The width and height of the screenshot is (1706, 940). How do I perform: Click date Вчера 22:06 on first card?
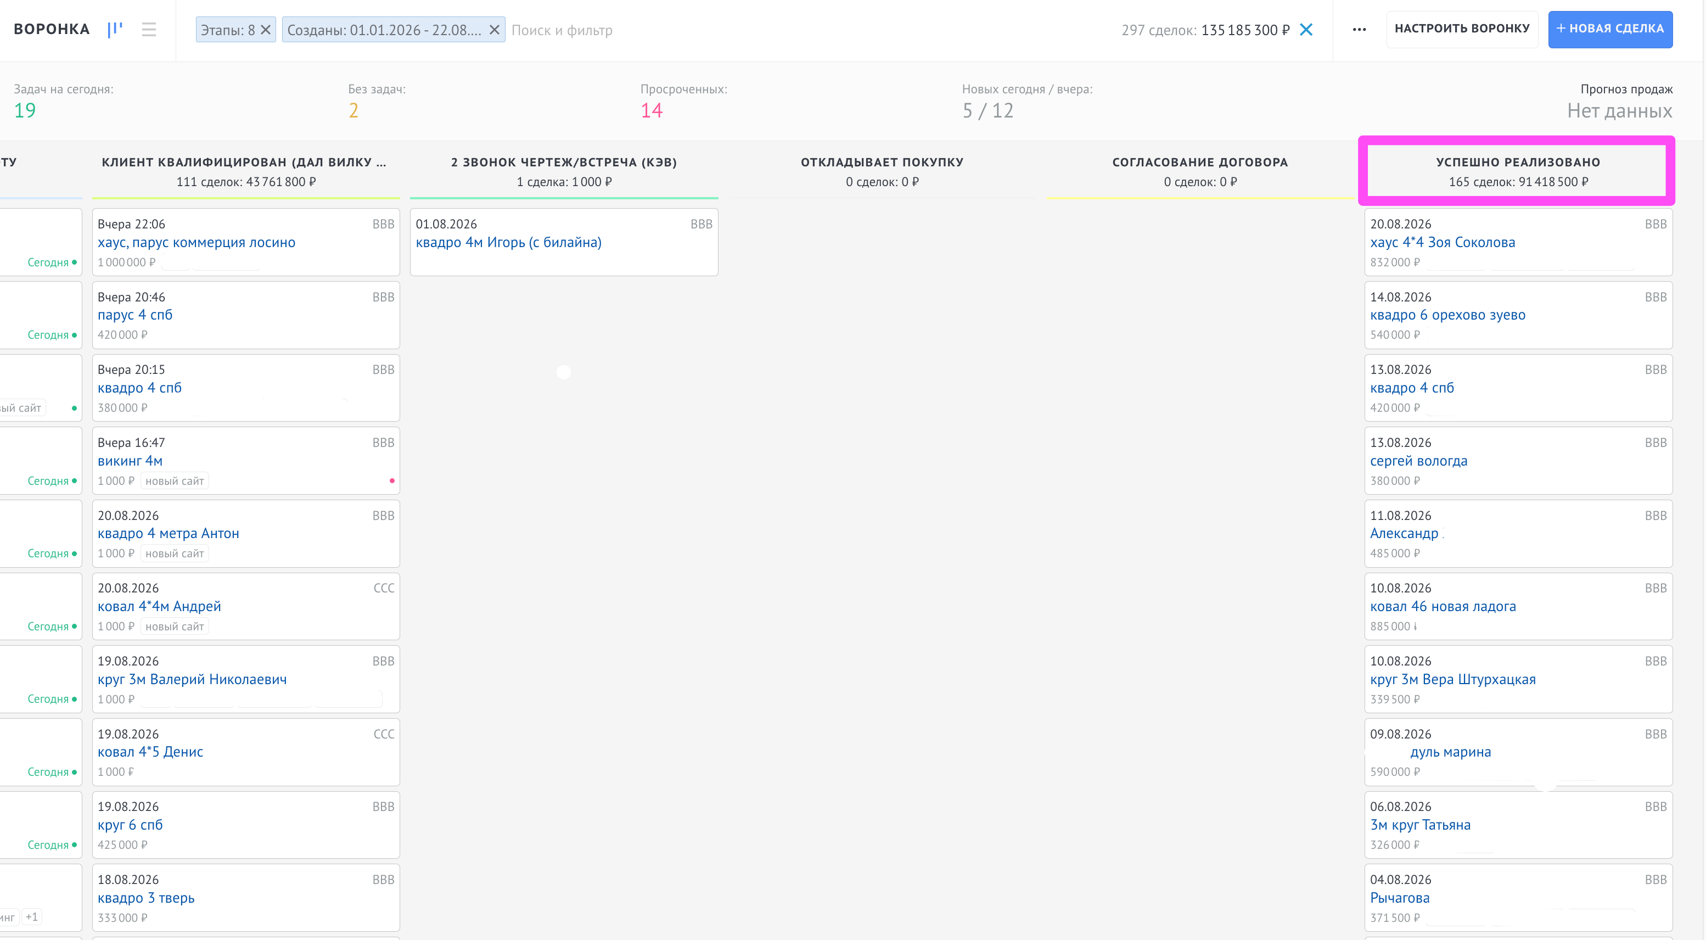131,224
